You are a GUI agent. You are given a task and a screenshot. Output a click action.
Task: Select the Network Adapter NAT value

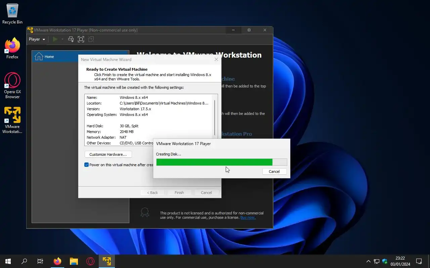(x=123, y=137)
